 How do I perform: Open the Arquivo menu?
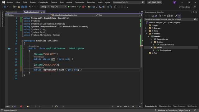[x=10, y=2]
